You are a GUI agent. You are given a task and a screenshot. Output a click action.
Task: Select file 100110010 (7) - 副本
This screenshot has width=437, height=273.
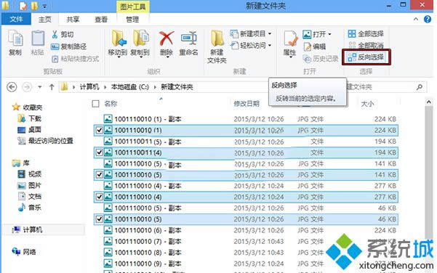pos(246,241)
